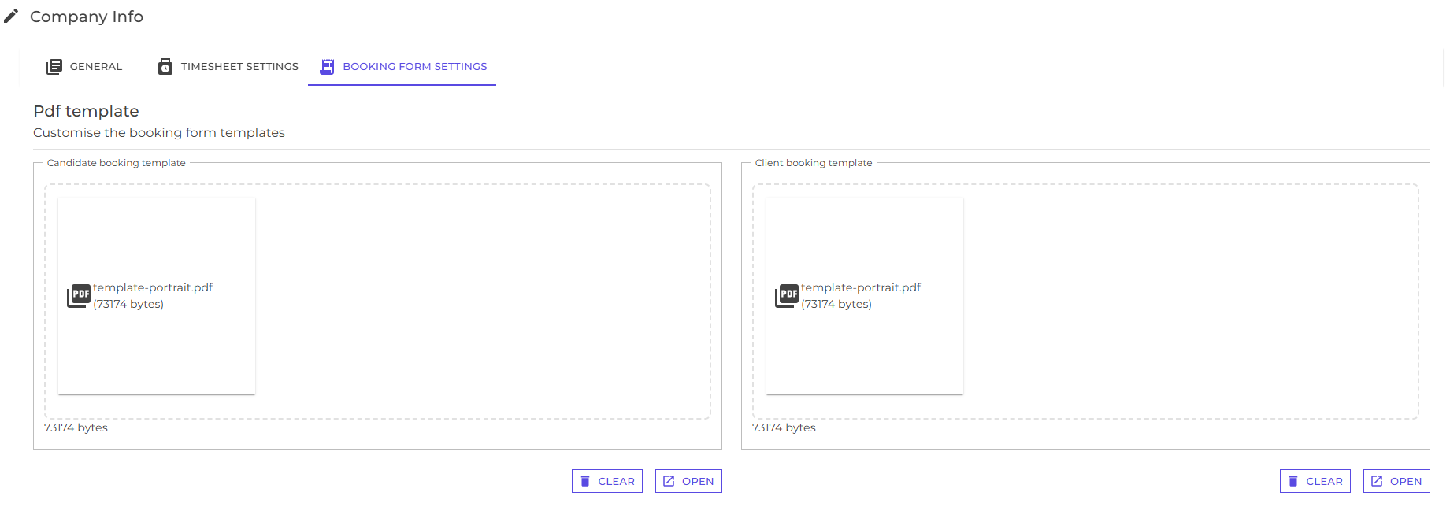Open the Client booking template PDF
This screenshot has height=507, width=1450.
[x=1396, y=481]
